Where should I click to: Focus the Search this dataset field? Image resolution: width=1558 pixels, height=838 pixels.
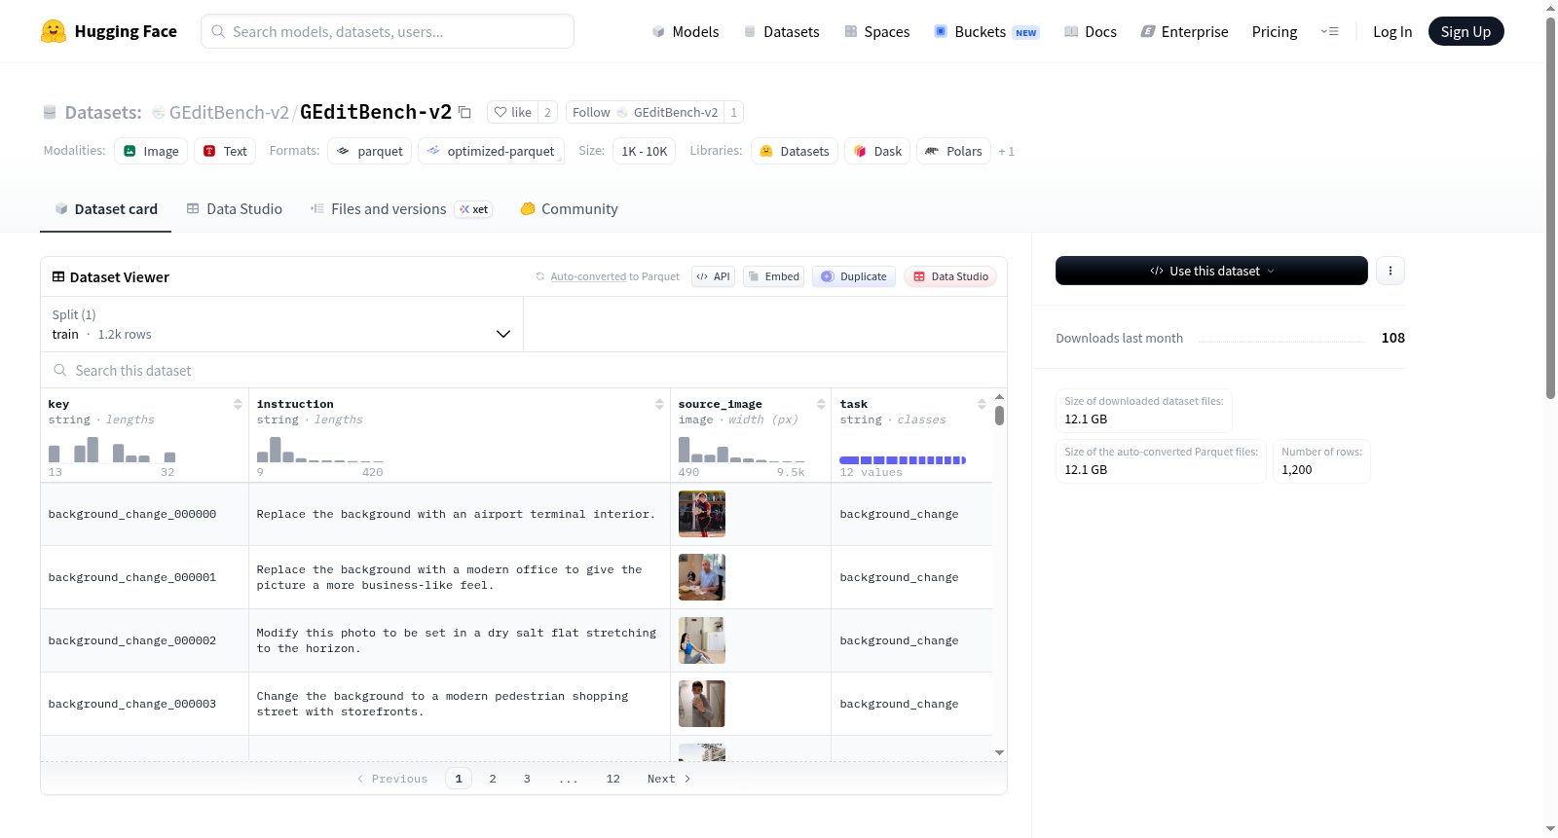click(x=524, y=370)
